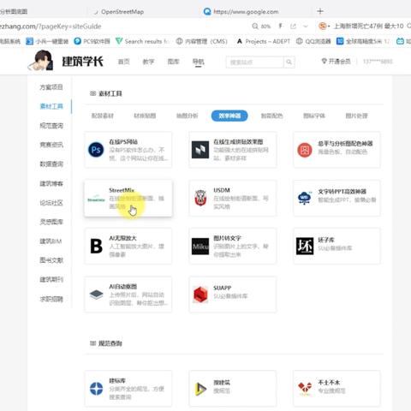Select the 效率神器 category tab
The width and height of the screenshot is (411, 411).
pos(229,116)
